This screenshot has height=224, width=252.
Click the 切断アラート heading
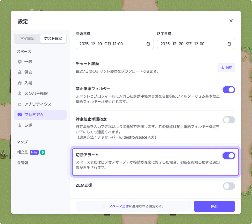pos(87,155)
